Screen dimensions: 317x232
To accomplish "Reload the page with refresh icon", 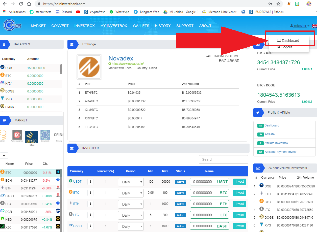I will pyautogui.click(x=21, y=4).
